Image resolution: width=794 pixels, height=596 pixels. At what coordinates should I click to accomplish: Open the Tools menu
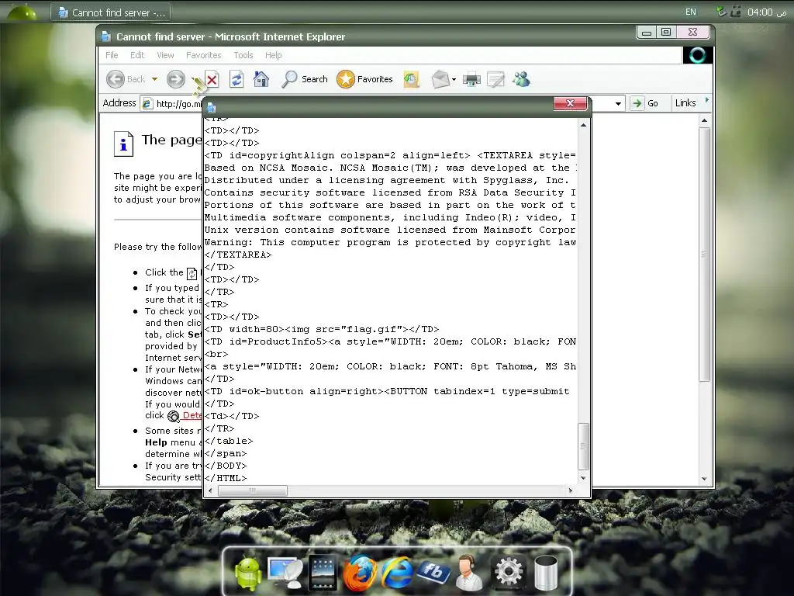[x=243, y=55]
